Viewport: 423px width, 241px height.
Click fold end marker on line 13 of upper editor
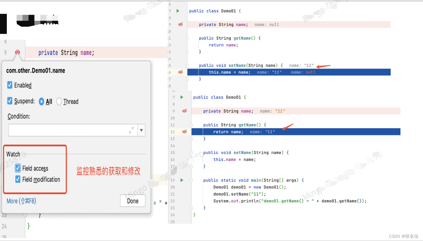187,52
